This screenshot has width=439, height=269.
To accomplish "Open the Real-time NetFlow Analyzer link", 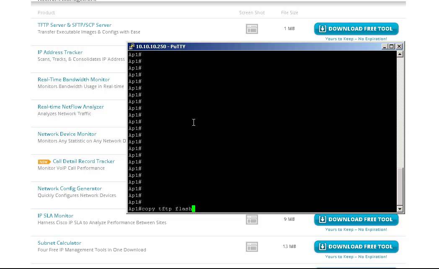I will (70, 107).
